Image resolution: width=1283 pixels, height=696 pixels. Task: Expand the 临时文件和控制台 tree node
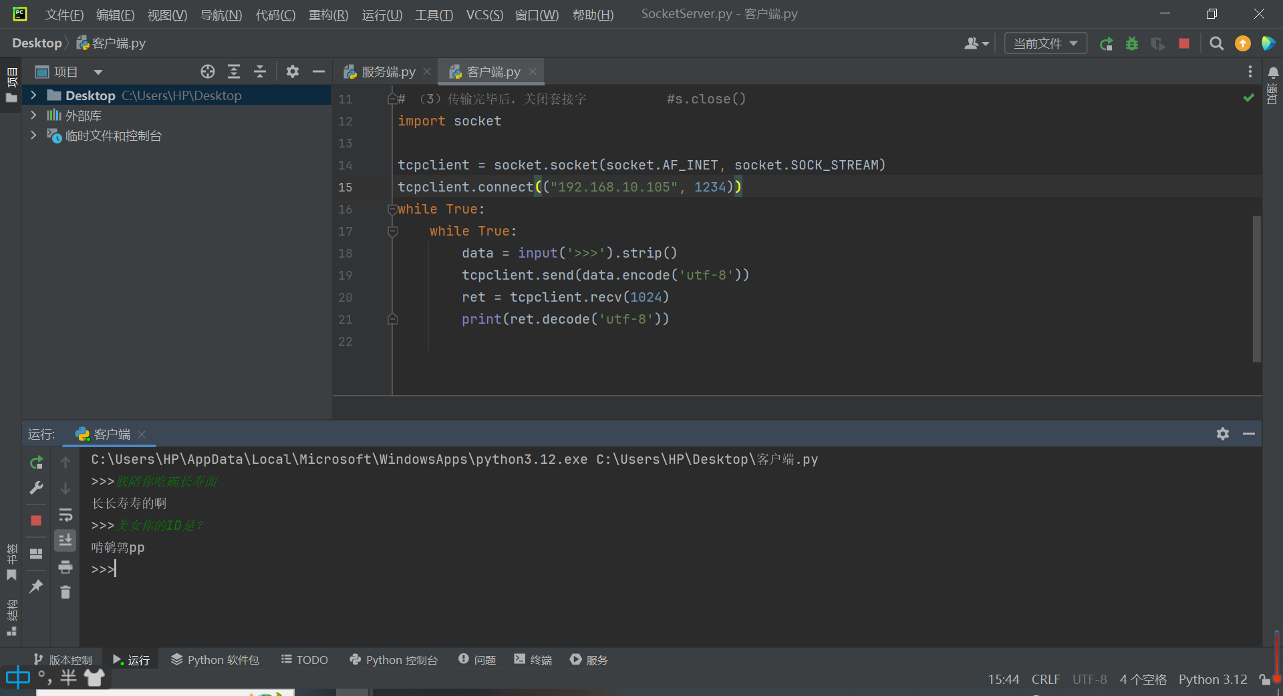click(33, 135)
